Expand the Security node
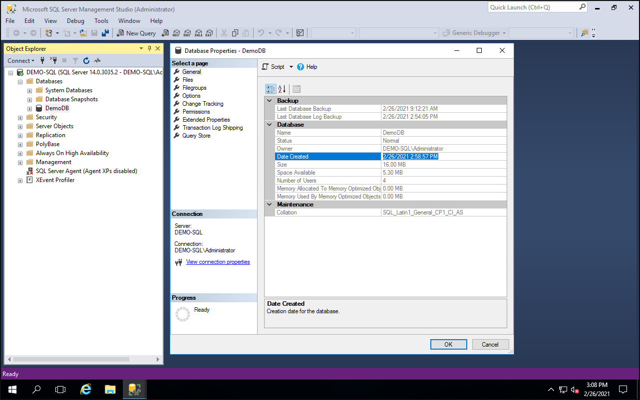Image resolution: width=640 pixels, height=400 pixels. [20, 117]
